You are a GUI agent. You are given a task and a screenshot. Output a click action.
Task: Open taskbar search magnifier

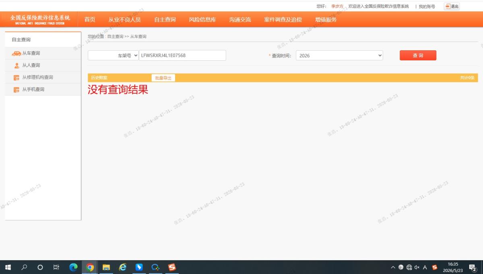[24, 267]
